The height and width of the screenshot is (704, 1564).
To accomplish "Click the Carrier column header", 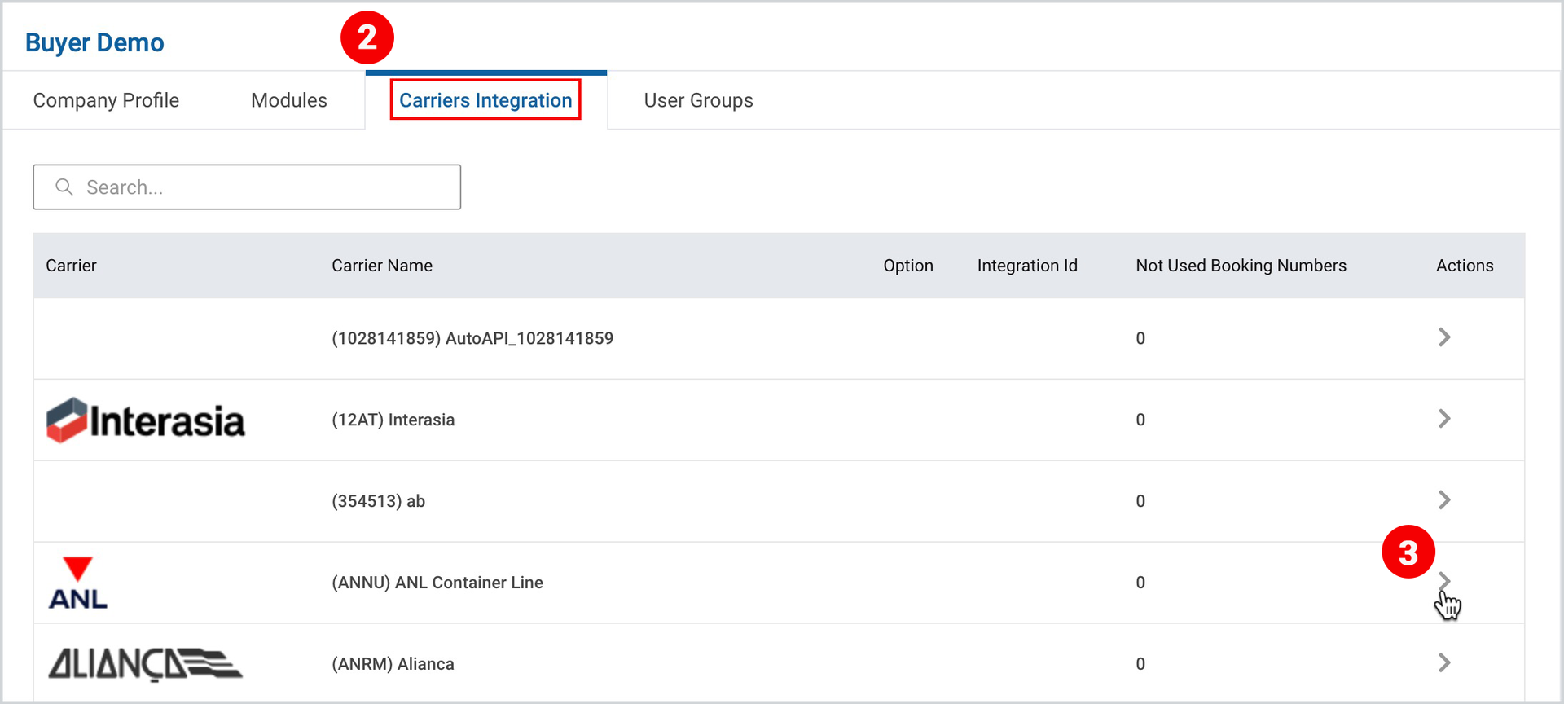I will coord(71,266).
